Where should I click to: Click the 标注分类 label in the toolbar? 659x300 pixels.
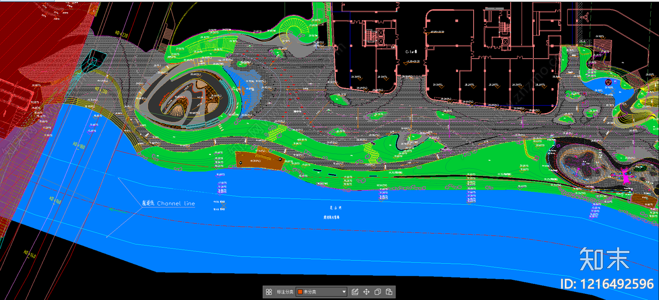(285, 292)
